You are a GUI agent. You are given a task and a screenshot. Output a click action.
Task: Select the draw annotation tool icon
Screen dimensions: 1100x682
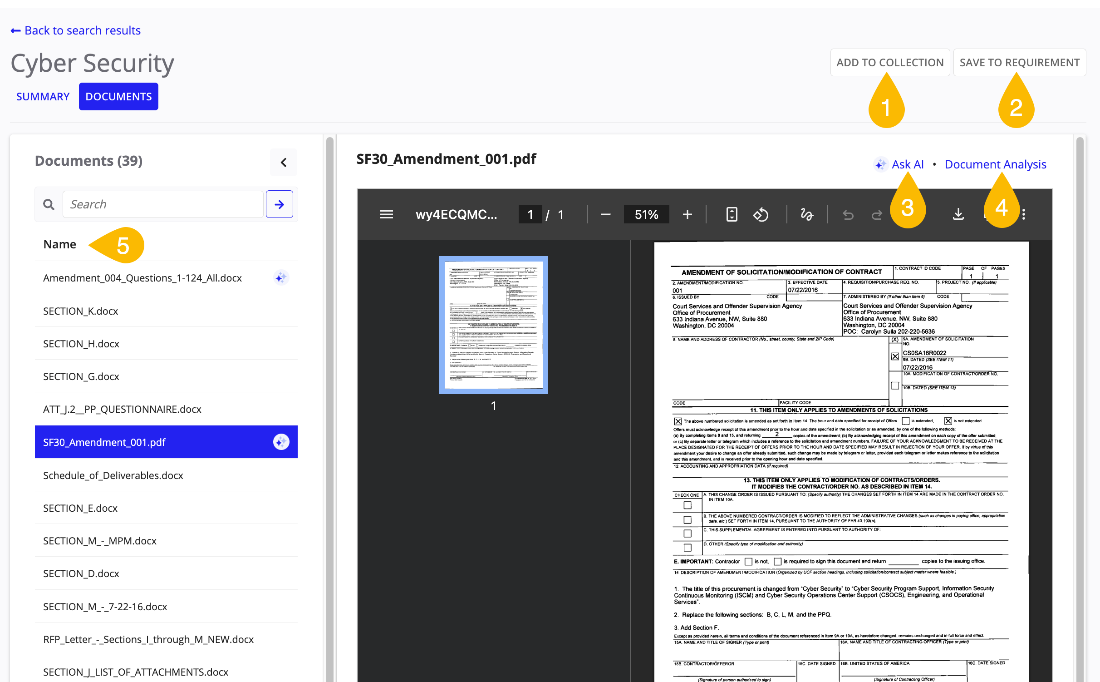click(x=806, y=214)
